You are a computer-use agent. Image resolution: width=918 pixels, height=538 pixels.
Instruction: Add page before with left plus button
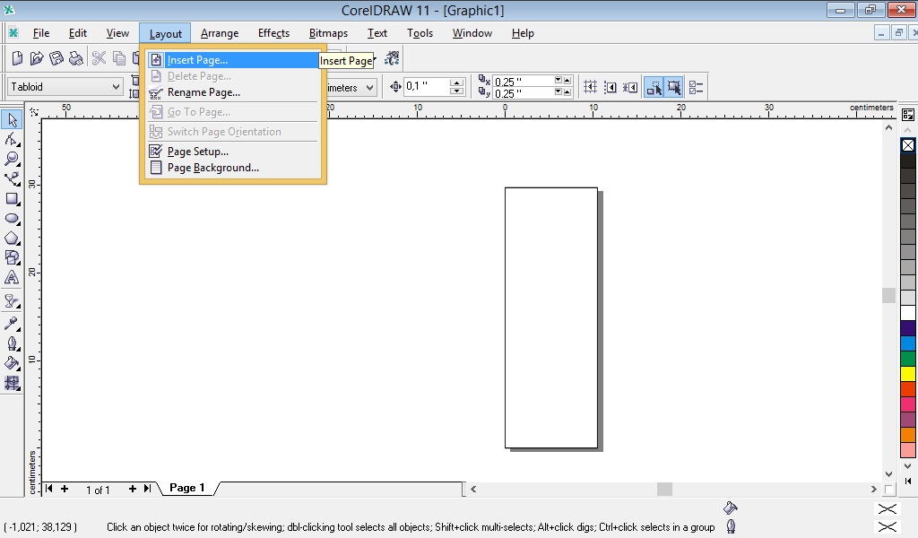(65, 489)
